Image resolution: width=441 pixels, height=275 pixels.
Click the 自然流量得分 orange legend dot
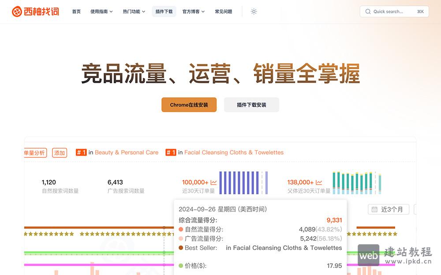coord(181,230)
